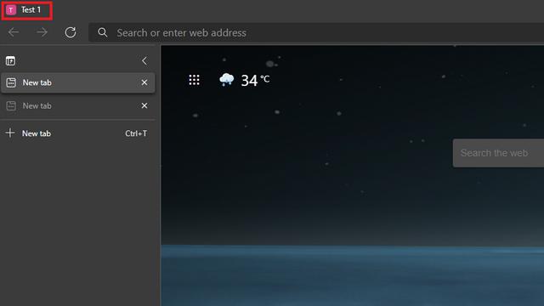Close the first highlighted New tab
This screenshot has height=306, width=544.
pyautogui.click(x=144, y=82)
